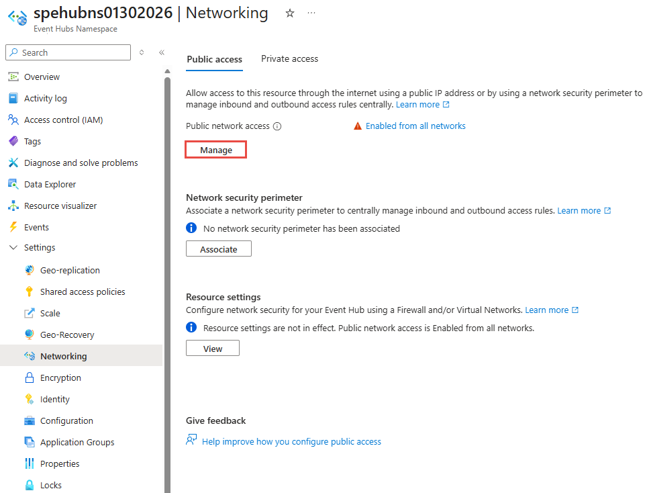
Task: Click the Events lightning bolt icon
Action: coord(15,227)
